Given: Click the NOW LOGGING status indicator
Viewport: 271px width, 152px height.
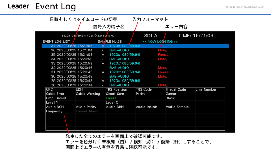Looking at the screenshot, I should pyautogui.click(x=160, y=42).
